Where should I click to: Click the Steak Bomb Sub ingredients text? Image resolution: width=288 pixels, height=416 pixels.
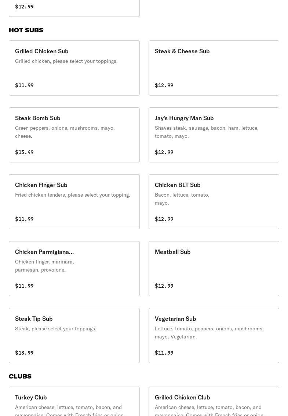[x=65, y=132]
